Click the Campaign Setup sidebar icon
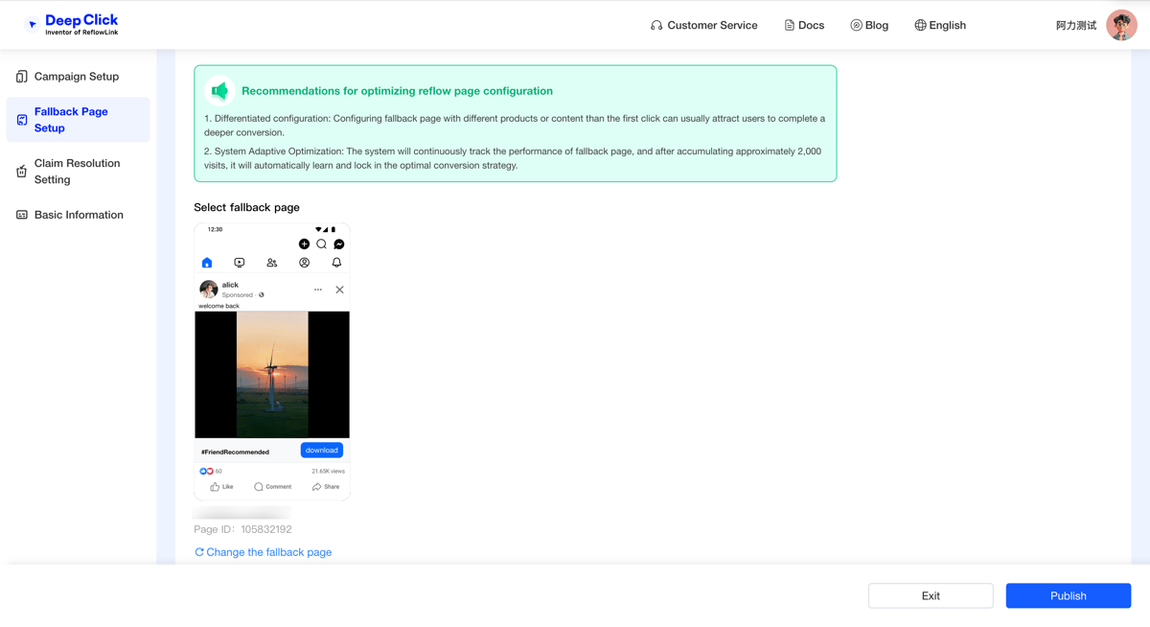Image resolution: width=1150 pixels, height=627 pixels. coord(21,77)
